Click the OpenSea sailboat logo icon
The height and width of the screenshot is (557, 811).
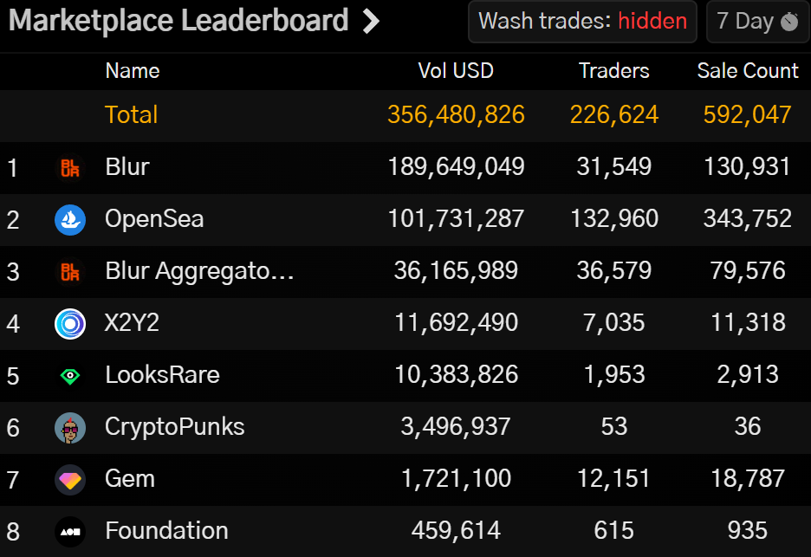click(70, 219)
